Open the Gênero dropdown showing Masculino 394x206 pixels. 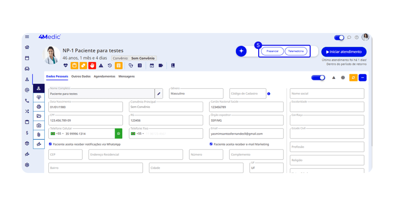[196, 94]
